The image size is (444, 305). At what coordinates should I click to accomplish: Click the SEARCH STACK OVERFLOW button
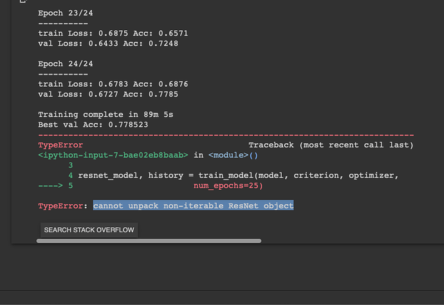click(89, 230)
